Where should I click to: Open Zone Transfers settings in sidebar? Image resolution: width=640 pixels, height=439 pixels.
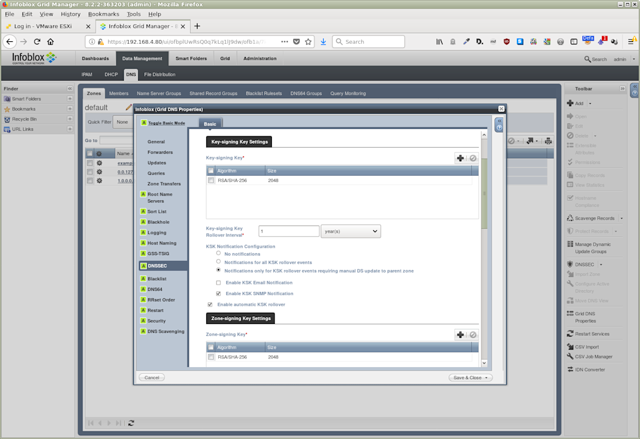pyautogui.click(x=164, y=184)
